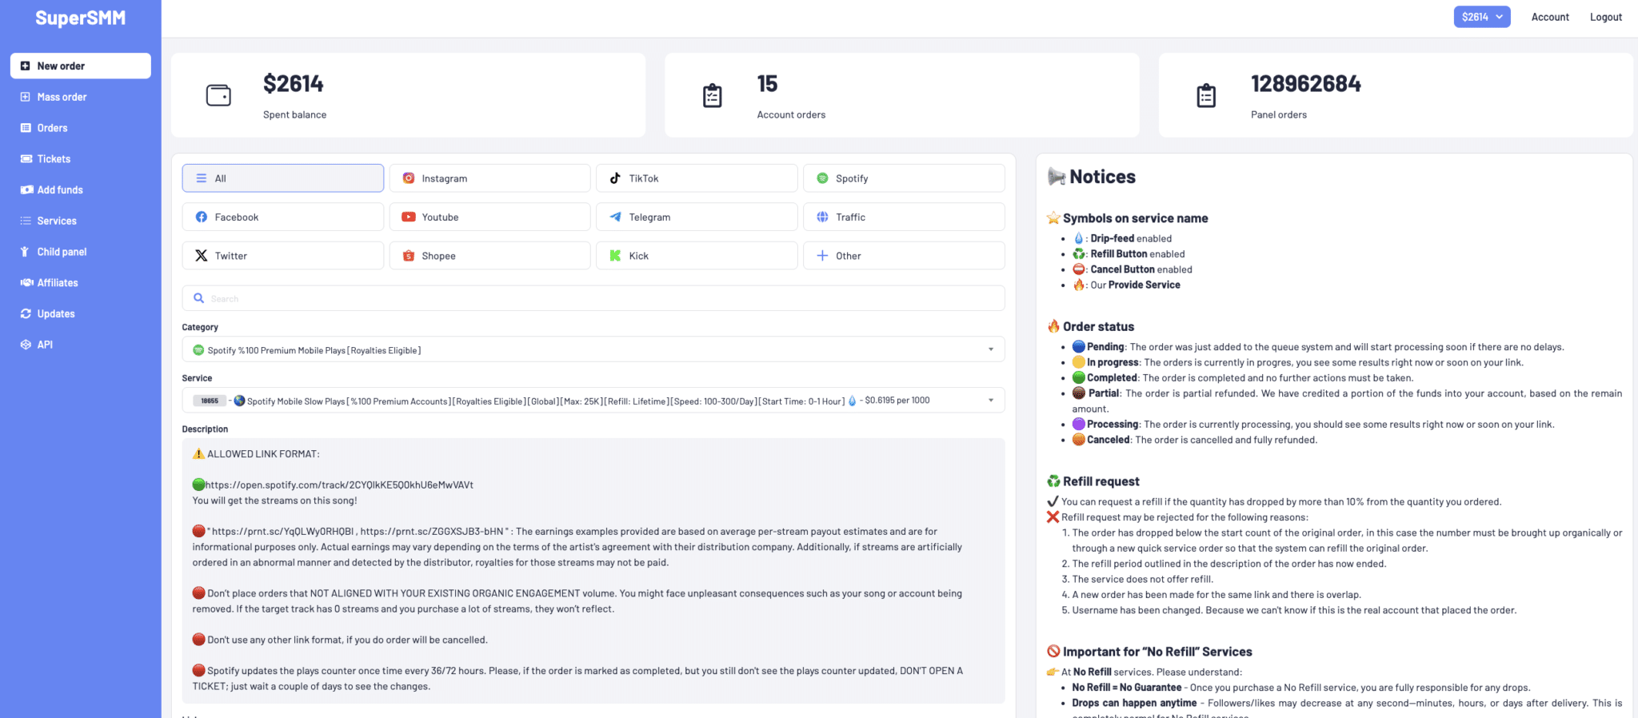
Task: Select the Telegram platform filter
Action: click(696, 217)
